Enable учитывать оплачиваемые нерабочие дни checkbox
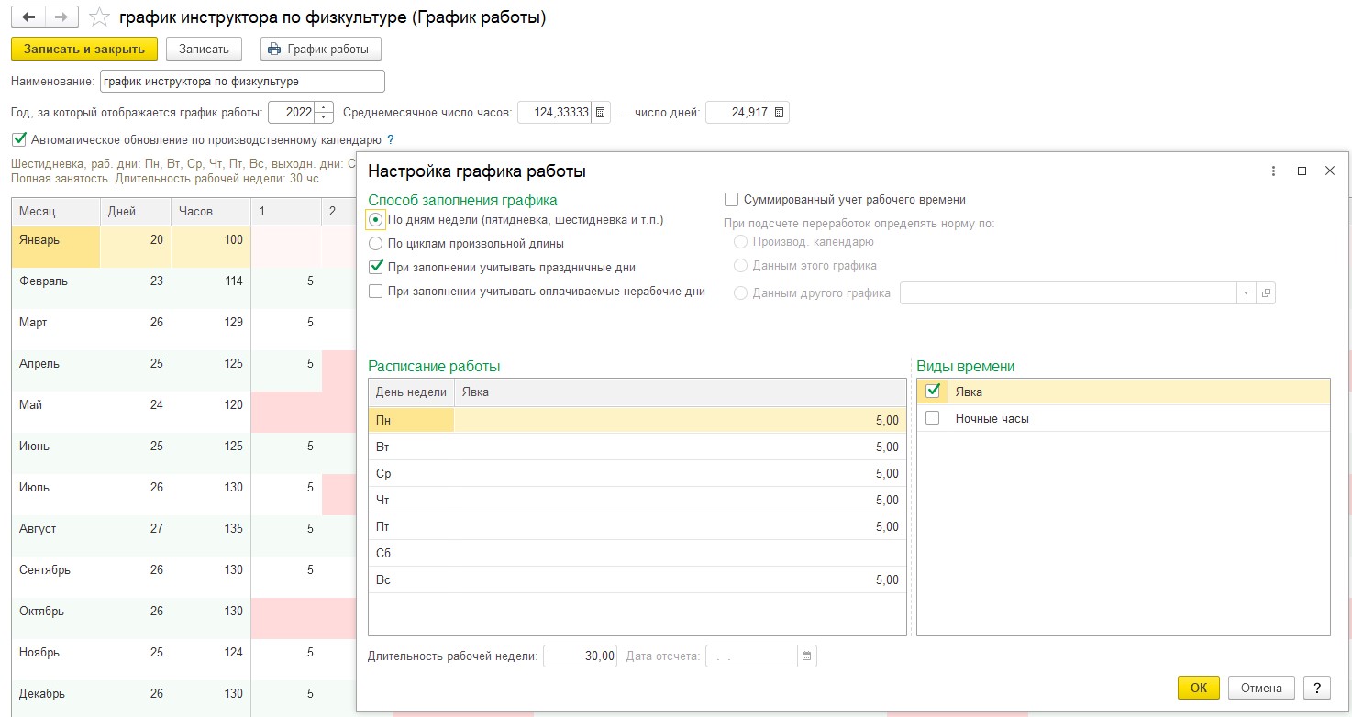Viewport: 1352px width, 717px height. pyautogui.click(x=375, y=292)
